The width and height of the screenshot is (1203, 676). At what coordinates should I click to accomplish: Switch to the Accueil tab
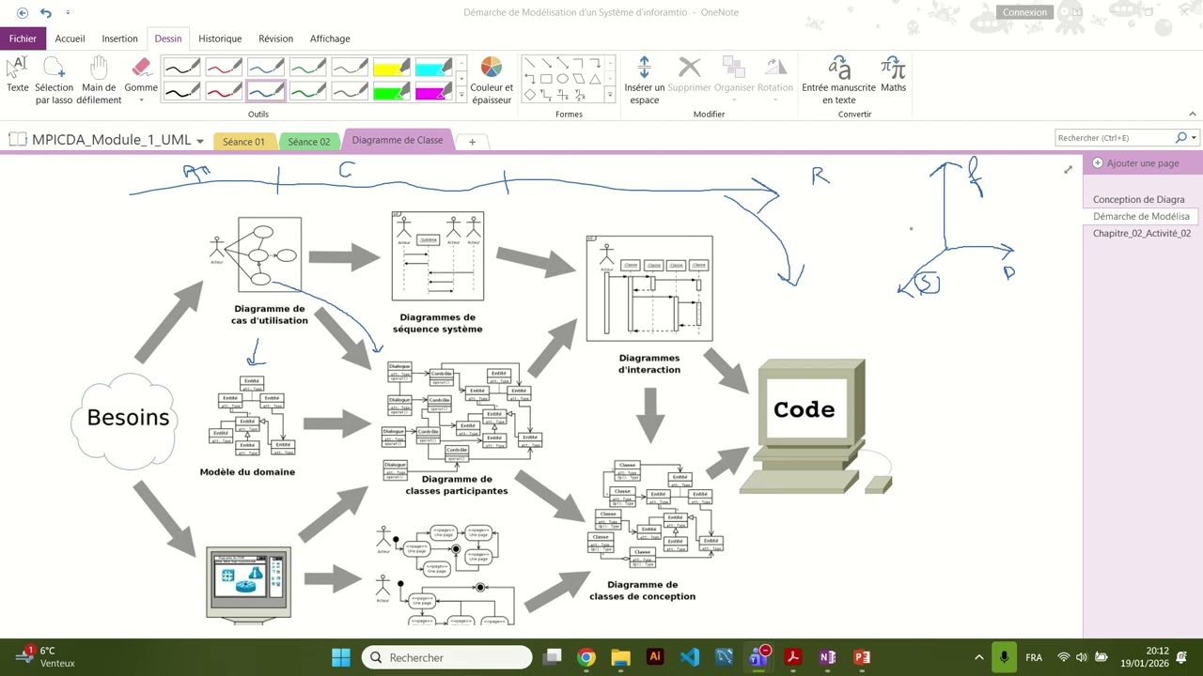(70, 38)
